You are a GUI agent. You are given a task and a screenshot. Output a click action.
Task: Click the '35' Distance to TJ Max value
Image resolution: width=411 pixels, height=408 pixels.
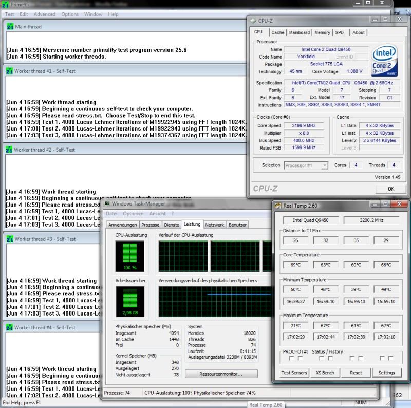pos(356,240)
